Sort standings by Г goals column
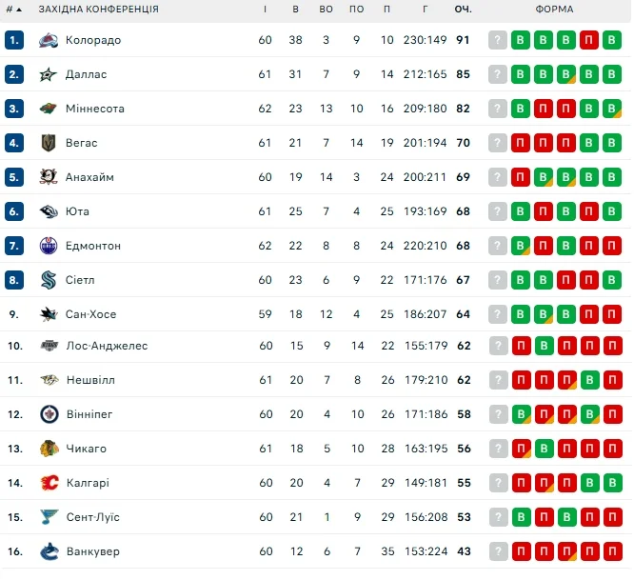The width and height of the screenshot is (634, 580). click(425, 10)
